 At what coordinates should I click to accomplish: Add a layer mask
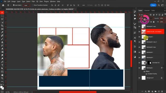149,91
